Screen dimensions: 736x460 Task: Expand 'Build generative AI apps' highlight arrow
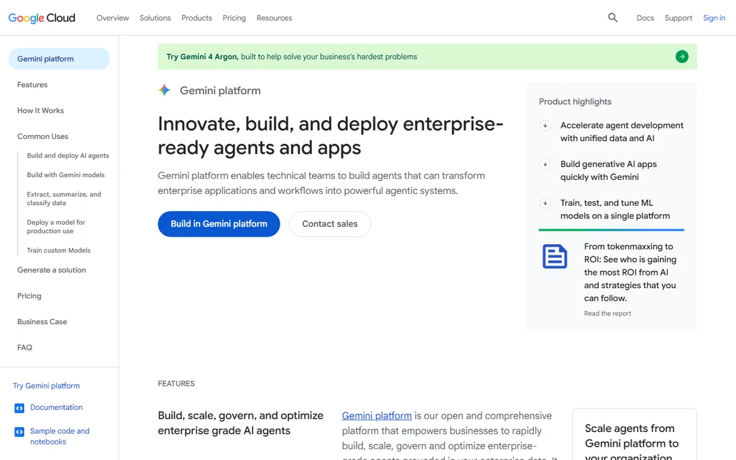[545, 164]
